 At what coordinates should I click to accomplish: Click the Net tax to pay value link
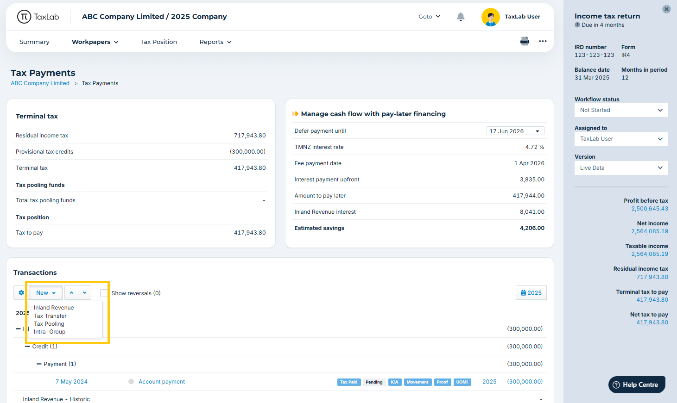coord(652,322)
